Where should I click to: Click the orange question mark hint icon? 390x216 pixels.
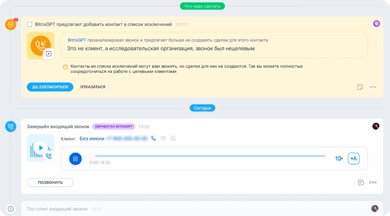point(65,67)
